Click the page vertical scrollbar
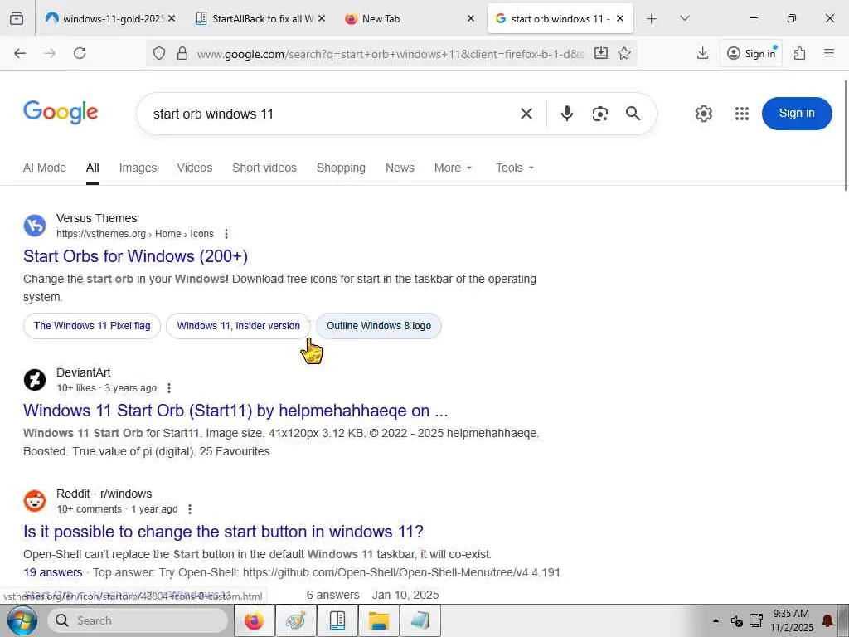 (845, 135)
